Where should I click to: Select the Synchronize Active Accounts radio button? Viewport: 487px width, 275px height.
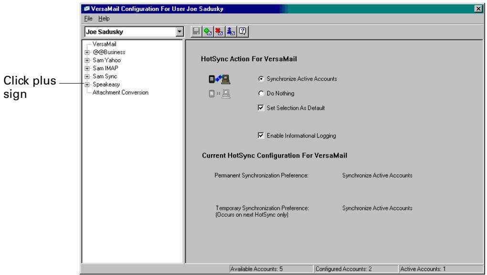(261, 79)
